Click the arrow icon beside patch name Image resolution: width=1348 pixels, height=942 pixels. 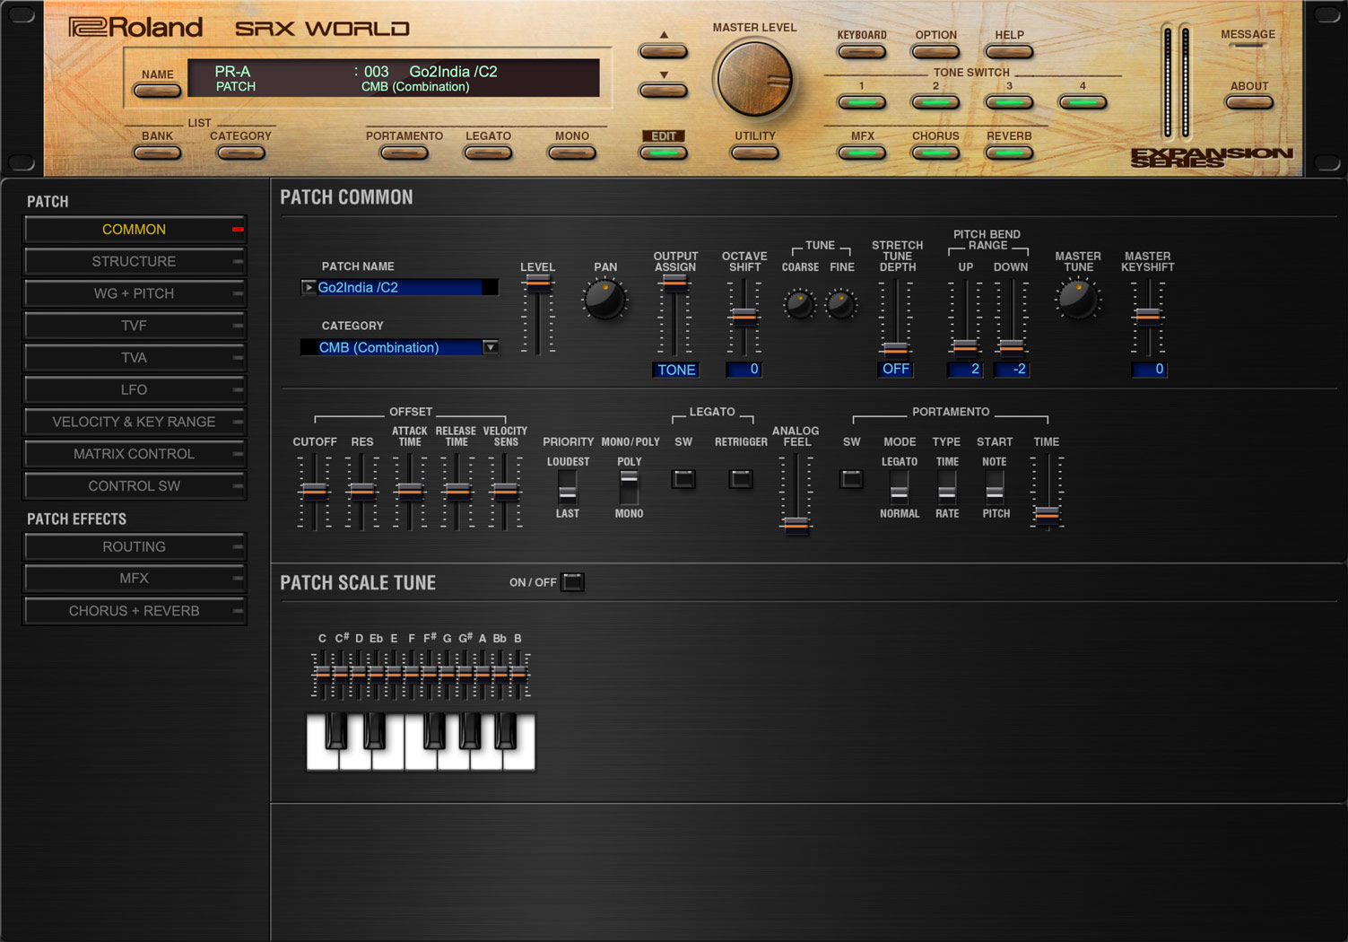308,287
